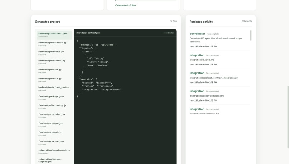
Task: Click integration/README.md activity entry
Action: pos(219,60)
